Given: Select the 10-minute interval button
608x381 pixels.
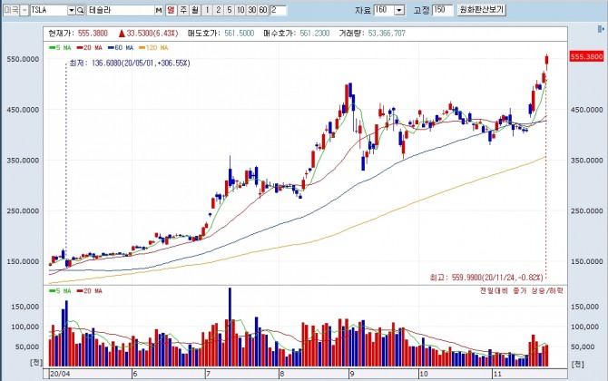Looking at the screenshot, I should pos(240,10).
